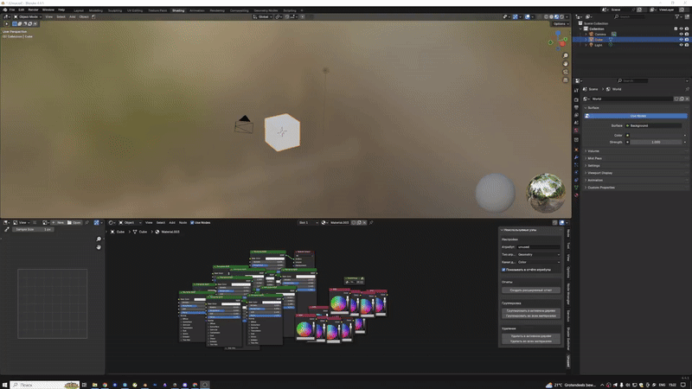The width and height of the screenshot is (692, 389).
Task: Adjust the Strength value slider
Action: coord(655,142)
